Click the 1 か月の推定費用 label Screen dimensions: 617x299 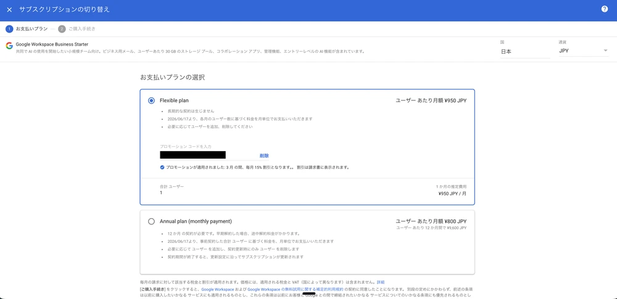point(452,186)
